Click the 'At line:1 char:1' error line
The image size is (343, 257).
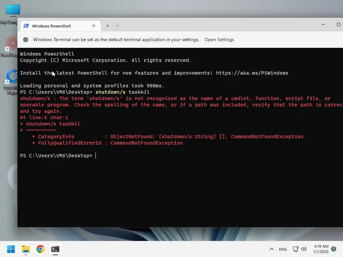click(44, 117)
